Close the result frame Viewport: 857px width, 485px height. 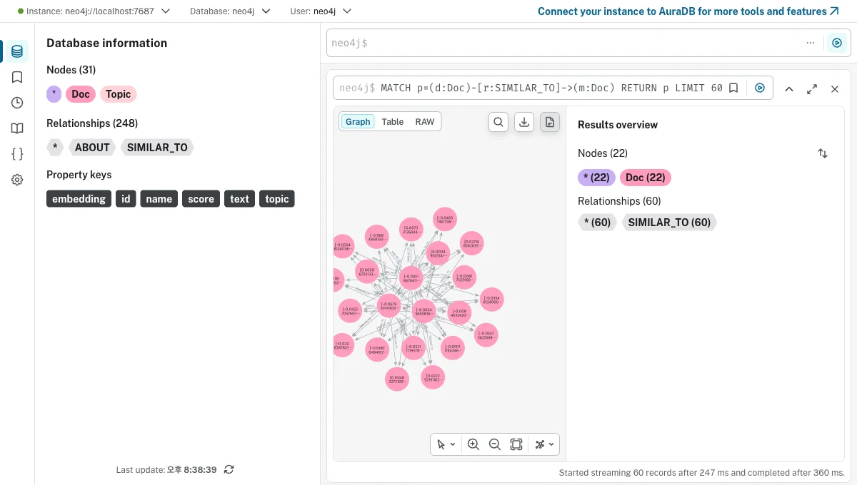tap(834, 89)
